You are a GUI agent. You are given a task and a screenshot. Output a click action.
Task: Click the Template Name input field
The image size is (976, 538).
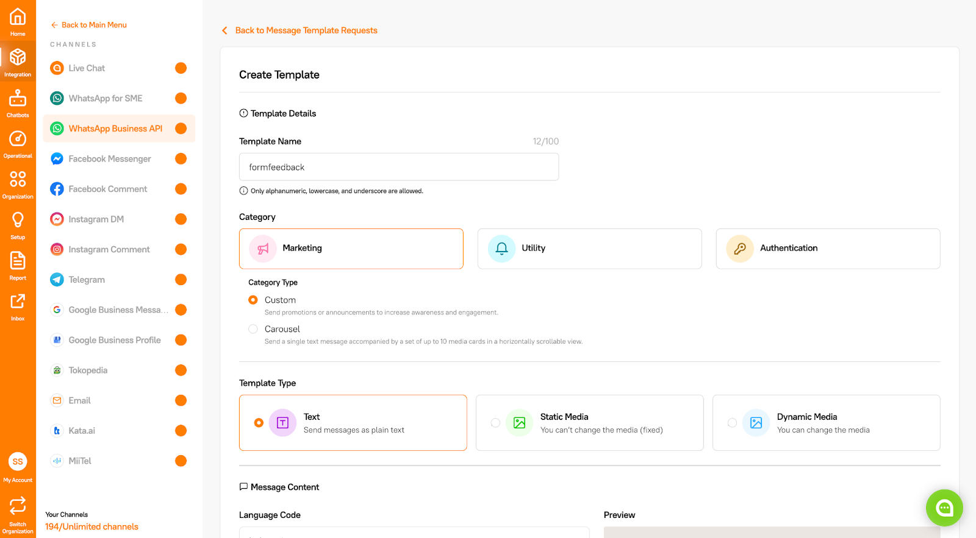coord(399,167)
